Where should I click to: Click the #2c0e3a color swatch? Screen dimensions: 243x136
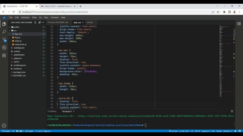(x=85, y=71)
